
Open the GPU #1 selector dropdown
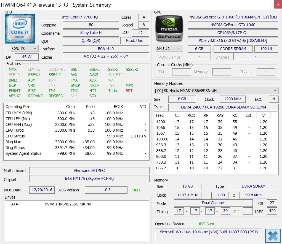tap(169, 48)
